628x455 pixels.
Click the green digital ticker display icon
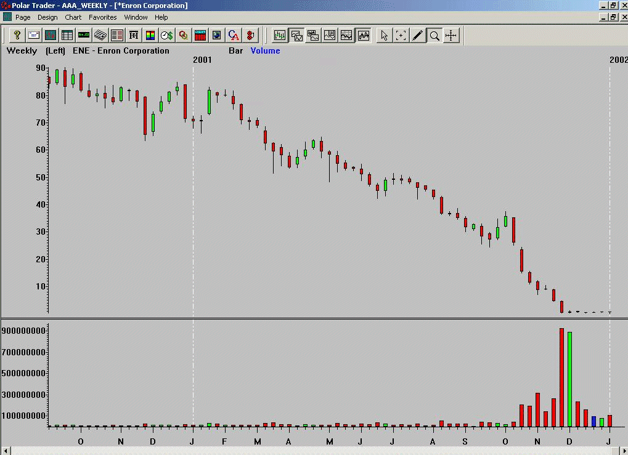pyautogui.click(x=84, y=35)
